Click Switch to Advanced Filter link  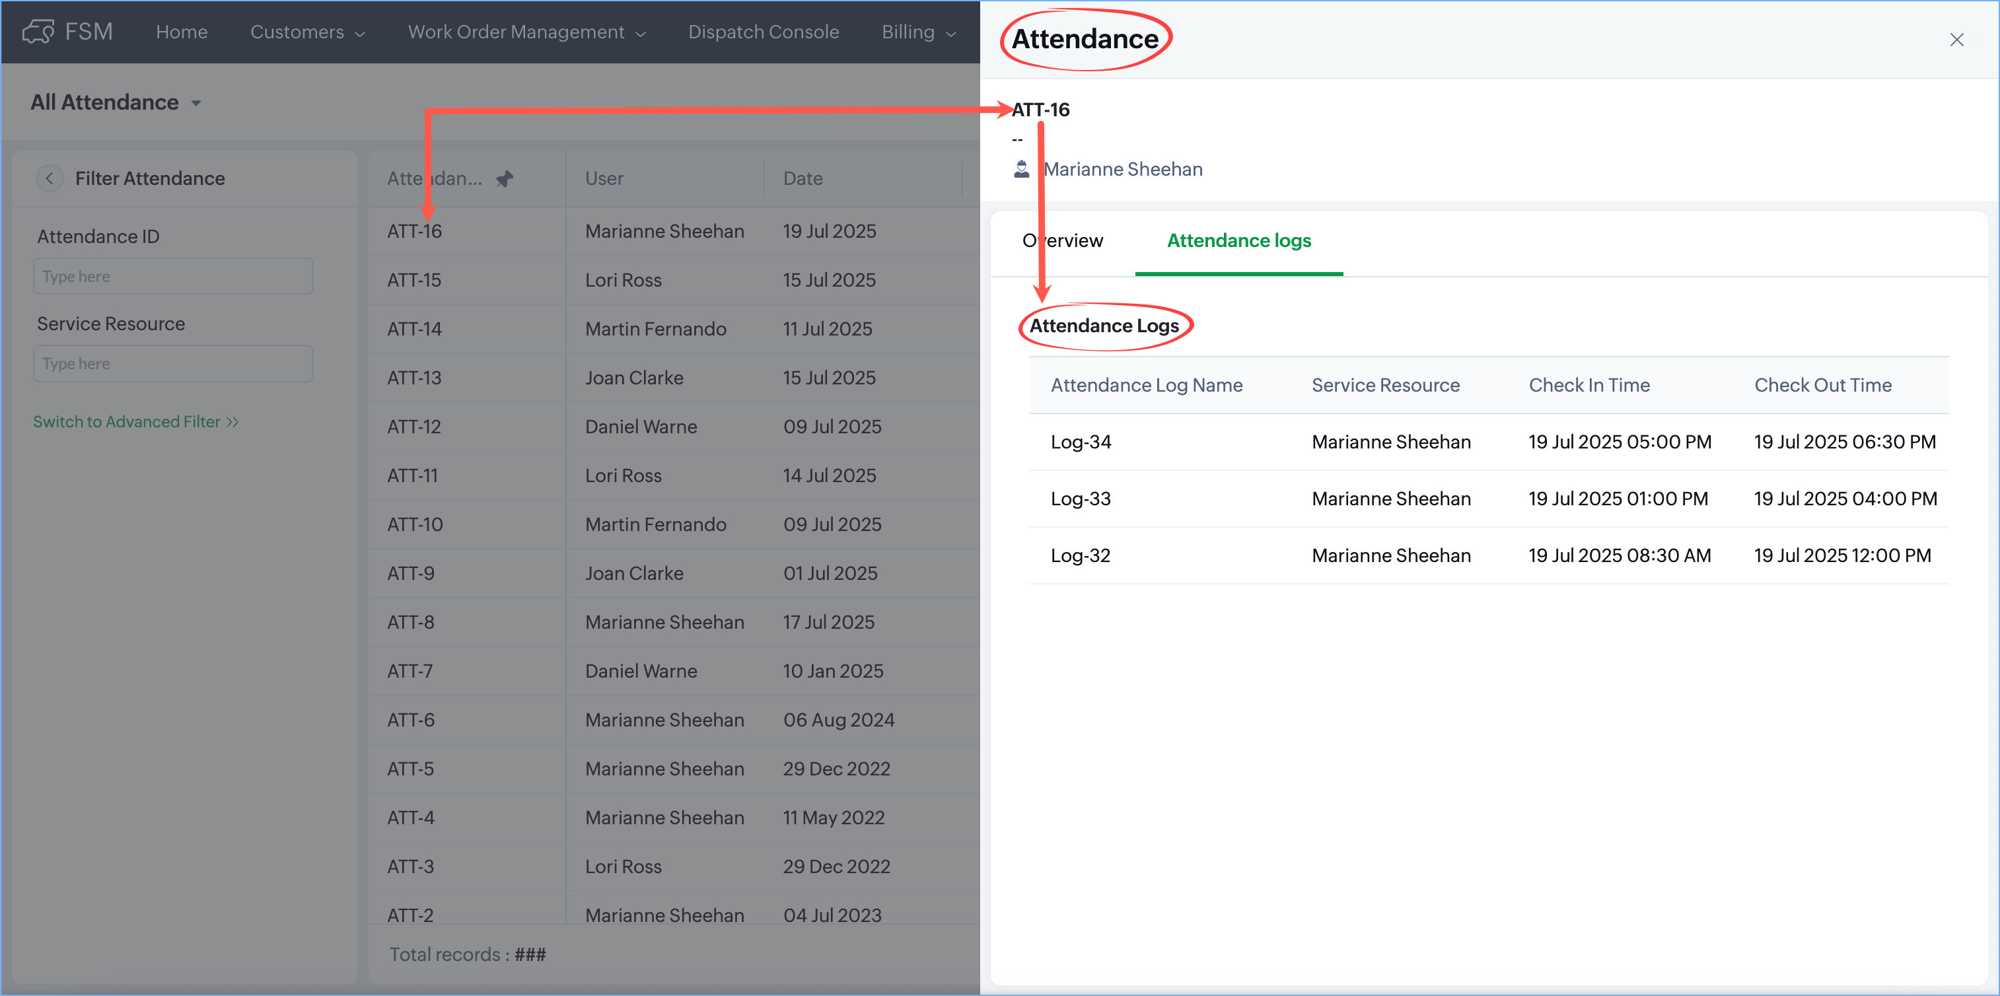135,421
